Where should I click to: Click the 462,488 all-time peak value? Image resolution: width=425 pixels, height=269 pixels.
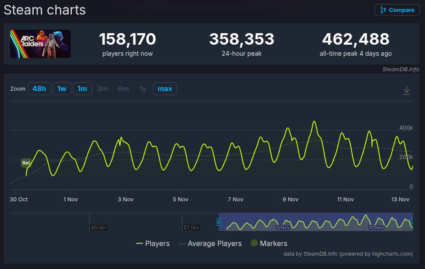pyautogui.click(x=355, y=39)
